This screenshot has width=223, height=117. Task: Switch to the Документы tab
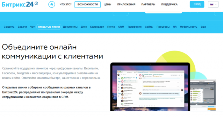pos(70,27)
